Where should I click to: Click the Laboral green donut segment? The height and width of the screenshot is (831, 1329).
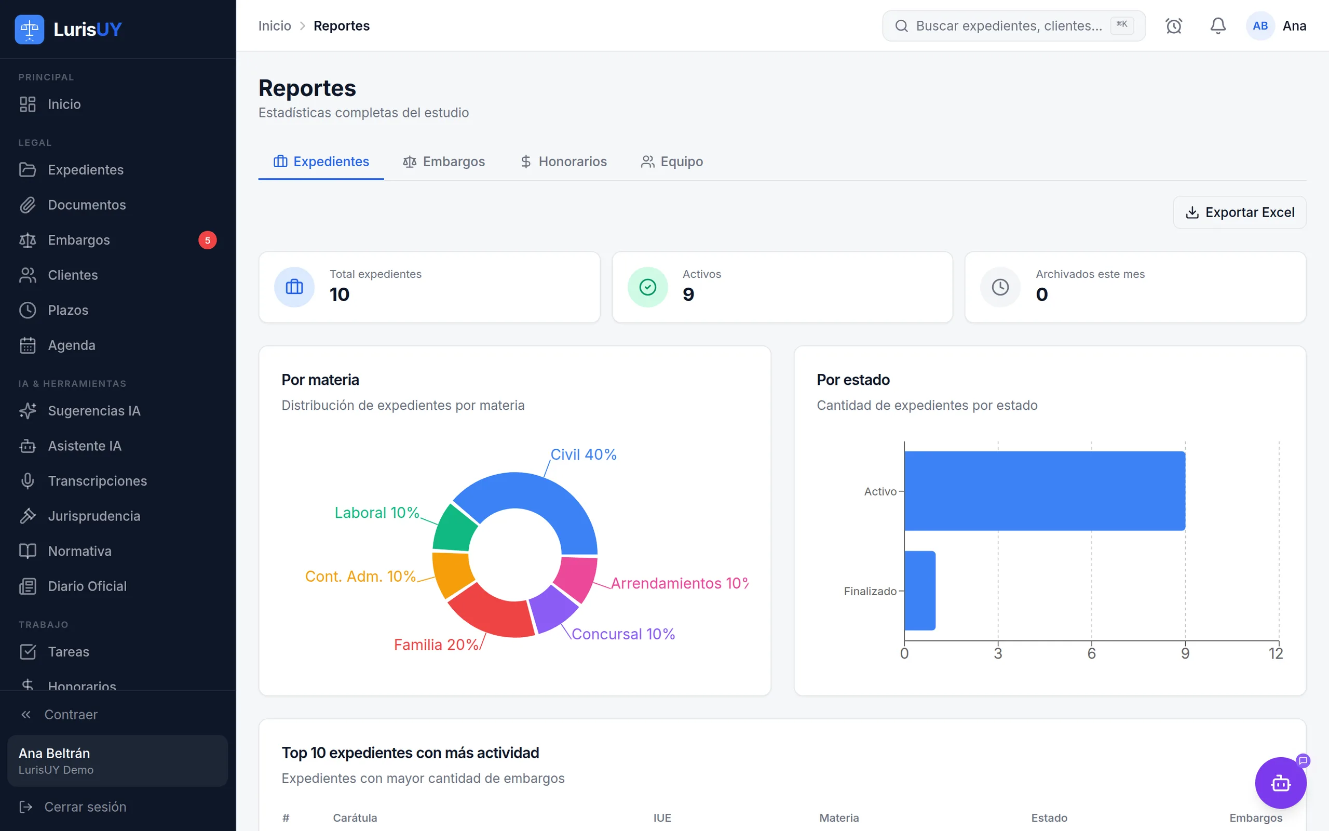pyautogui.click(x=454, y=529)
